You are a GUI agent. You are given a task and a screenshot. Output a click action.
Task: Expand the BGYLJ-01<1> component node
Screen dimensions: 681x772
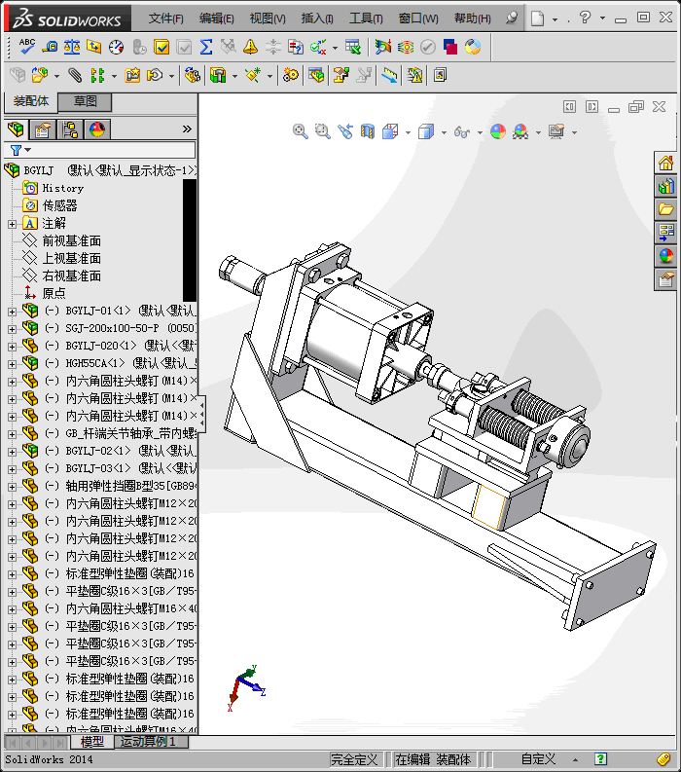(12, 312)
